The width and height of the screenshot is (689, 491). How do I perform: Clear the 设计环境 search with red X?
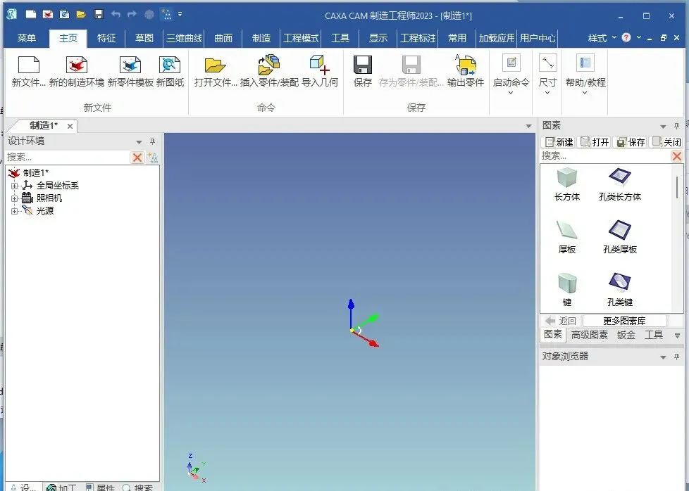point(137,157)
